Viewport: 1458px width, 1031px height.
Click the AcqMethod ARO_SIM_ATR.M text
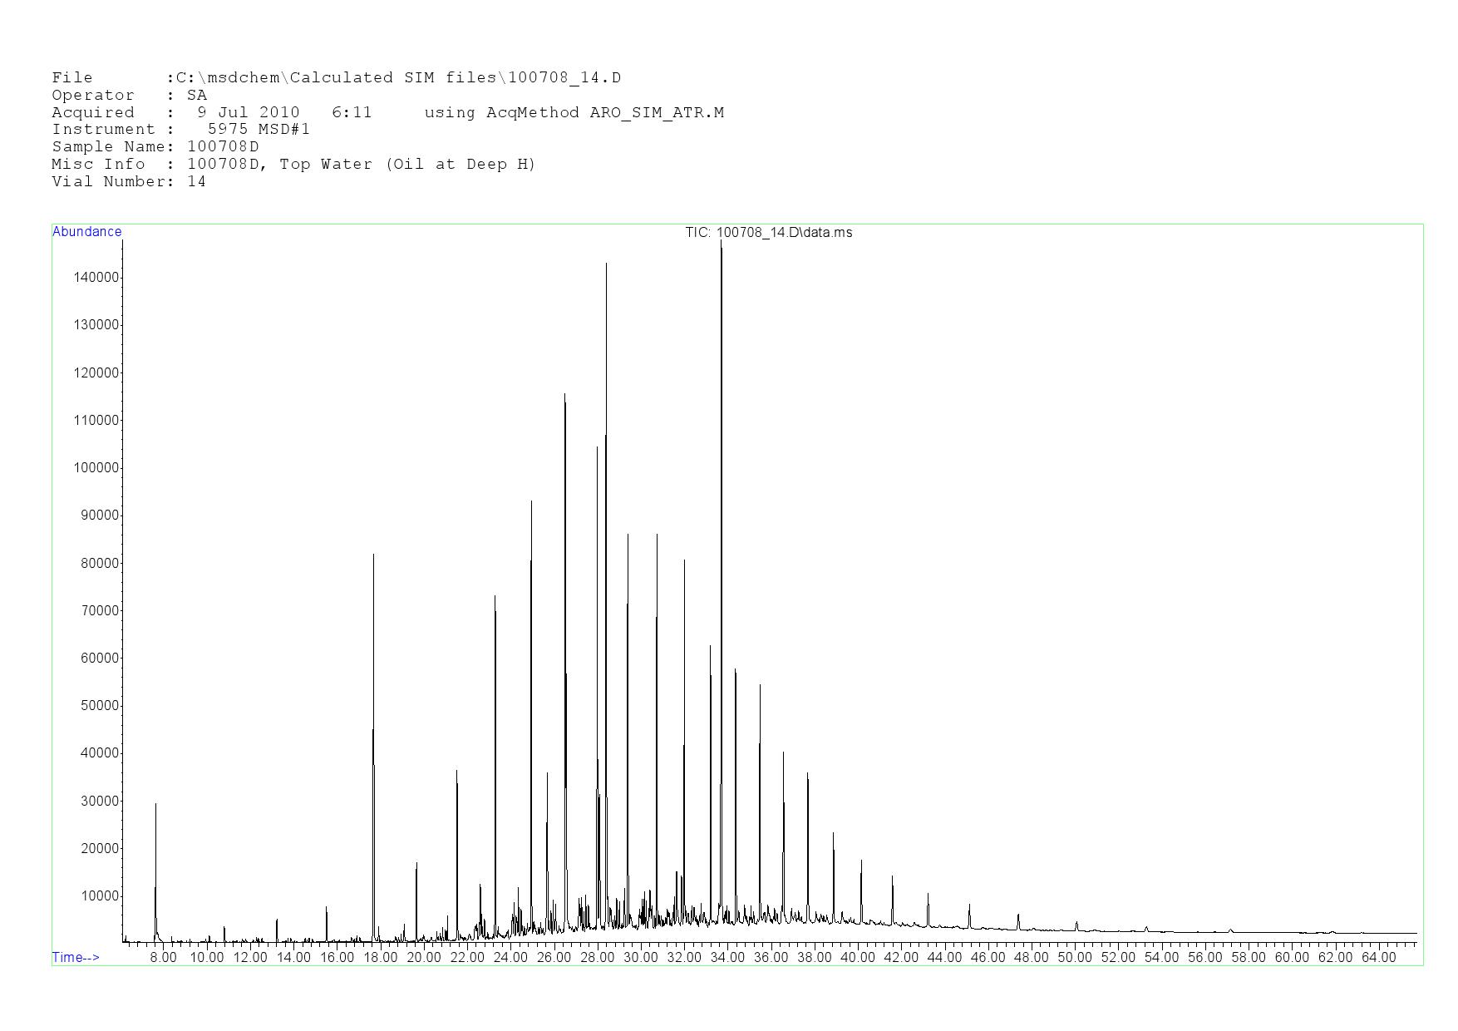click(x=574, y=113)
